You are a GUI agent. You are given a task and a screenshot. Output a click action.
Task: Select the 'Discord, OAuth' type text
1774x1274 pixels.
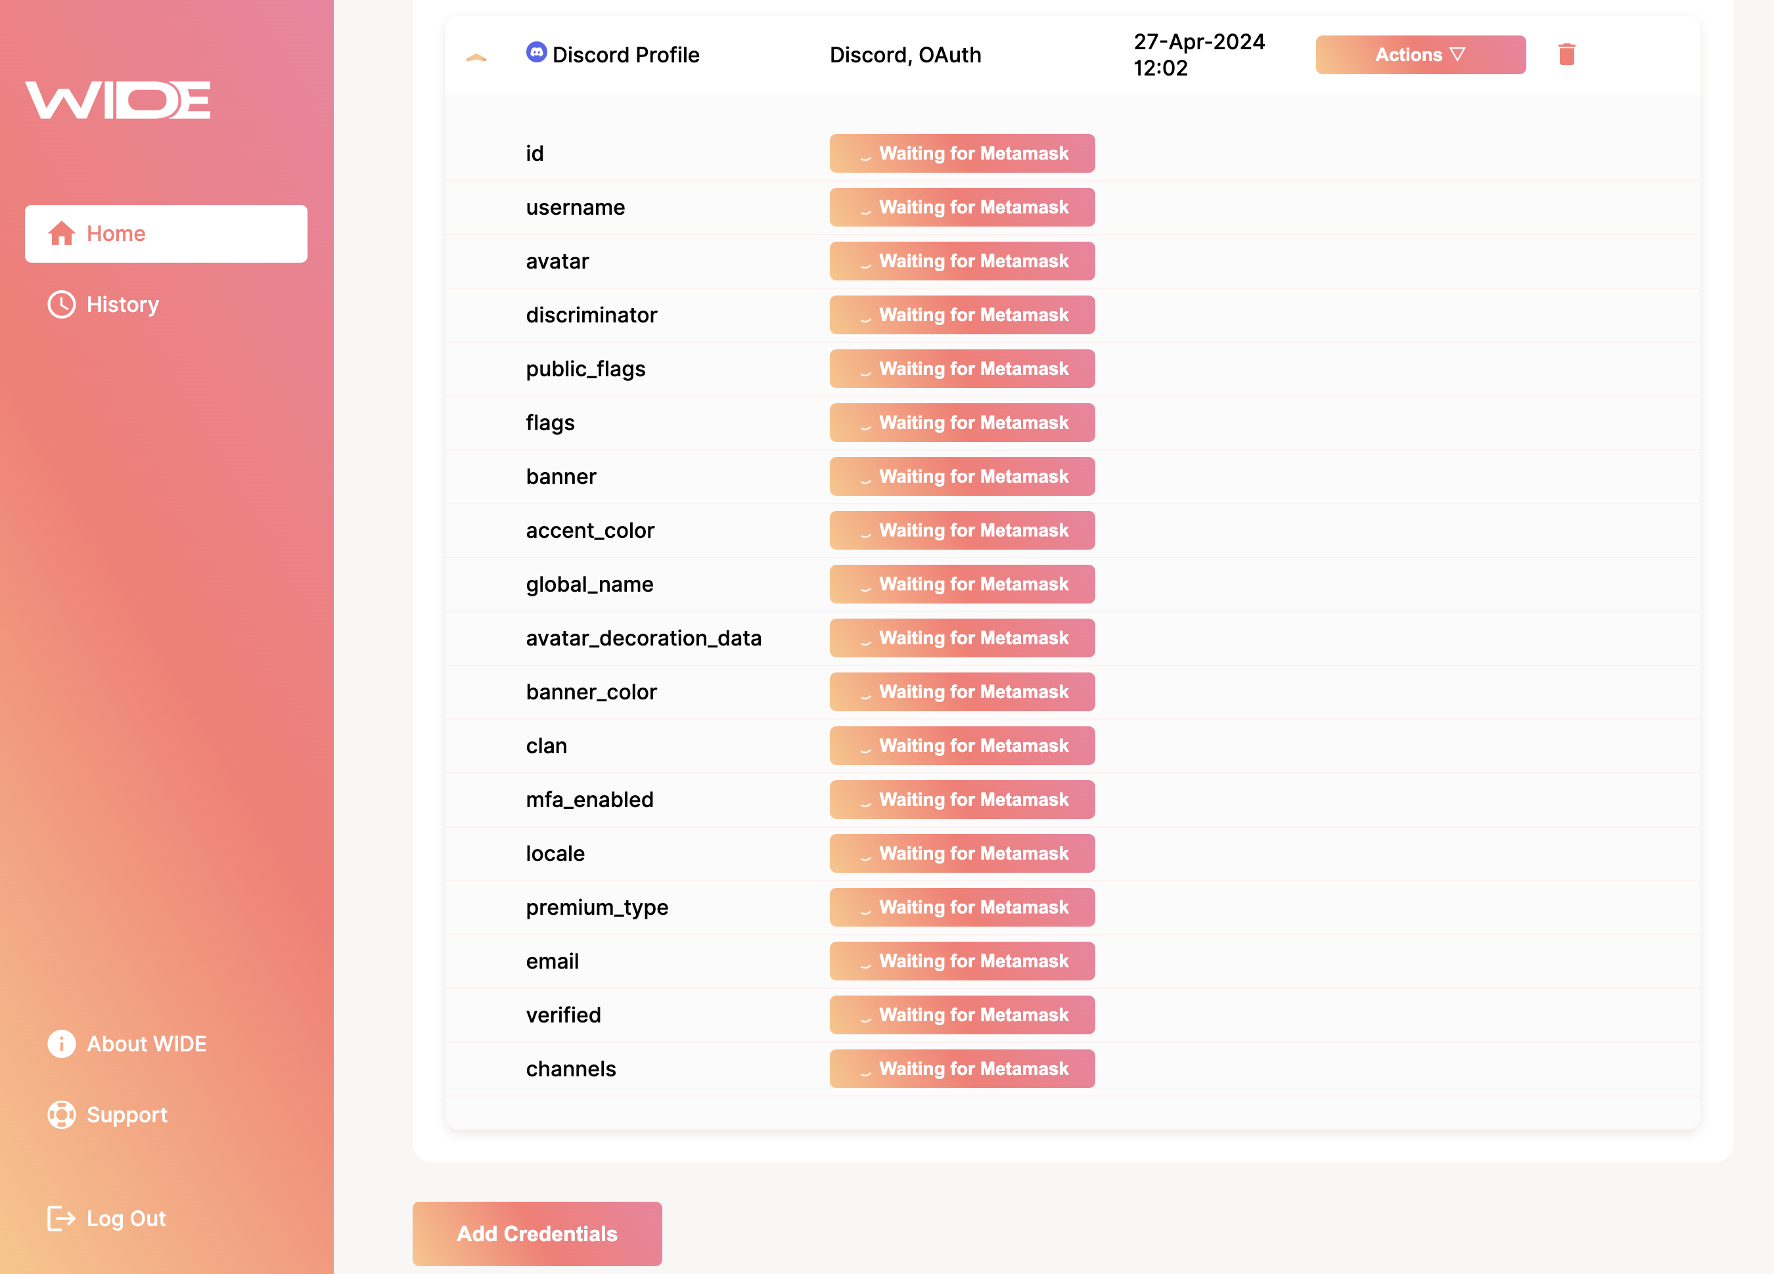click(x=905, y=55)
